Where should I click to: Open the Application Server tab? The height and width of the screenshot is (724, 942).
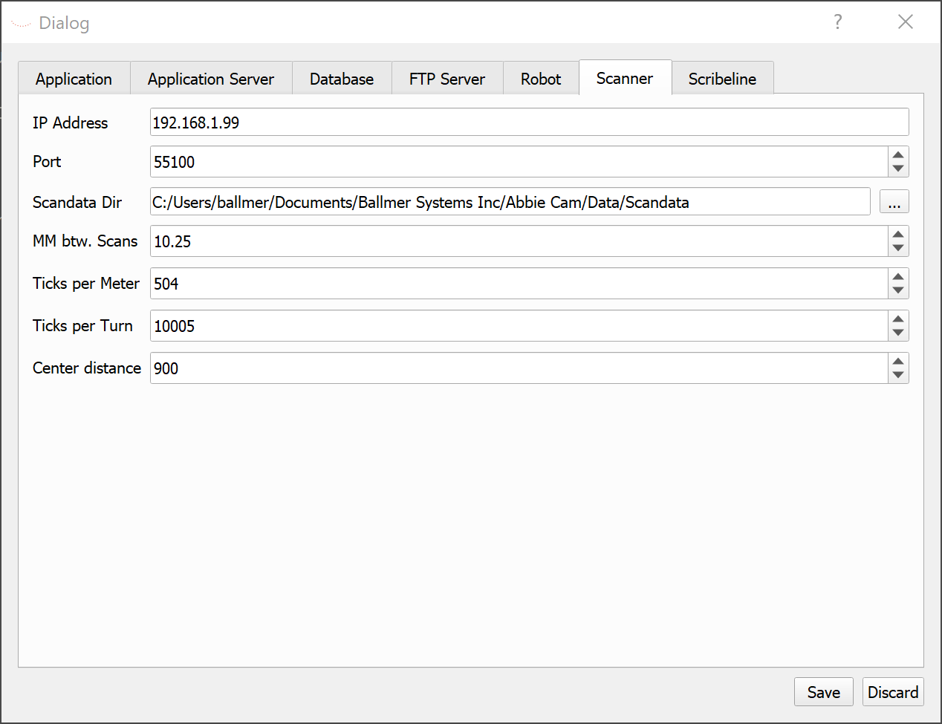tap(211, 79)
